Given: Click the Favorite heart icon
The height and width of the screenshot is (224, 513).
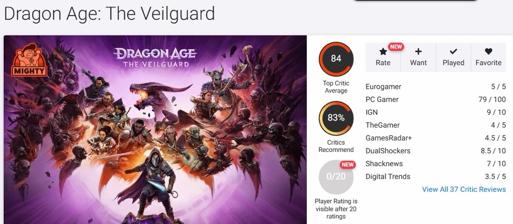Looking at the screenshot, I should [x=488, y=51].
